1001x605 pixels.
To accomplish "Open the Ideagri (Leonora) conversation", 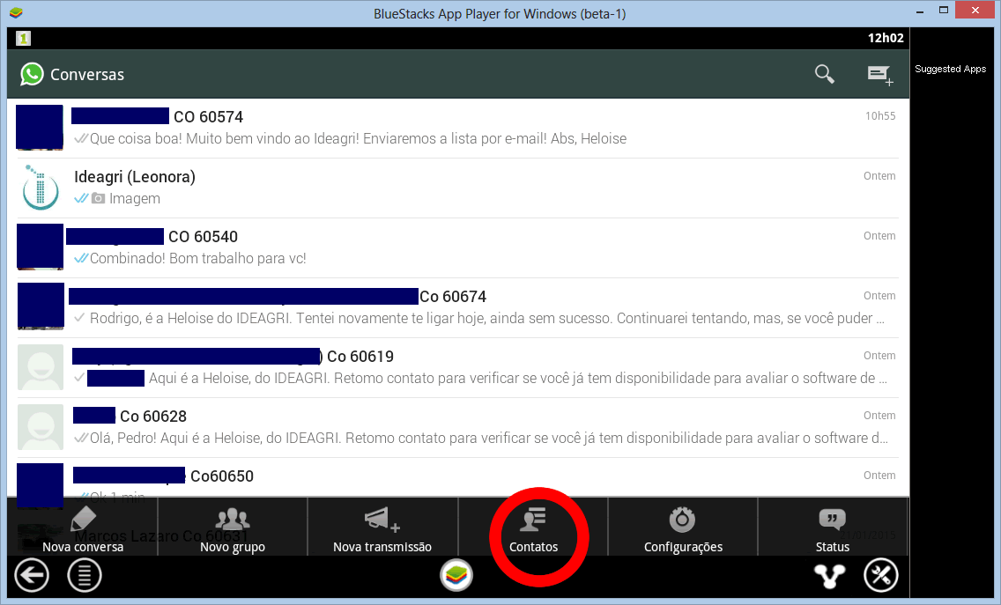I will click(457, 188).
